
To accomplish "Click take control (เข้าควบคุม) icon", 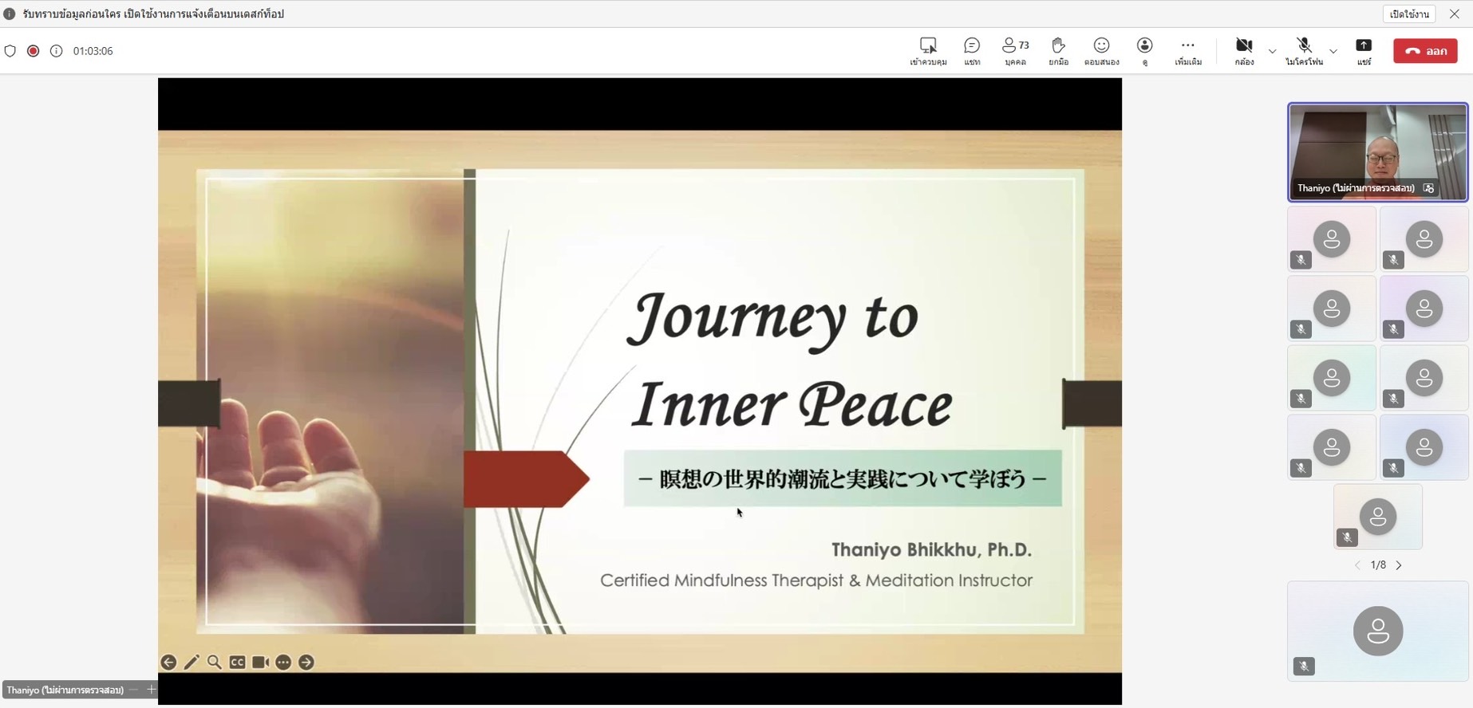I will click(x=928, y=50).
